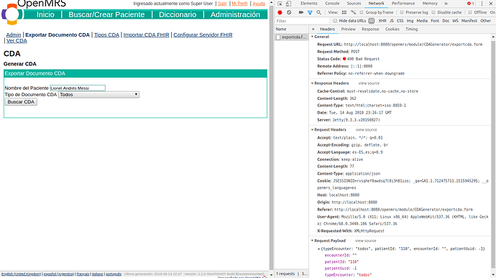
Task: Enable Group by frame checkbox
Action: 362,12
